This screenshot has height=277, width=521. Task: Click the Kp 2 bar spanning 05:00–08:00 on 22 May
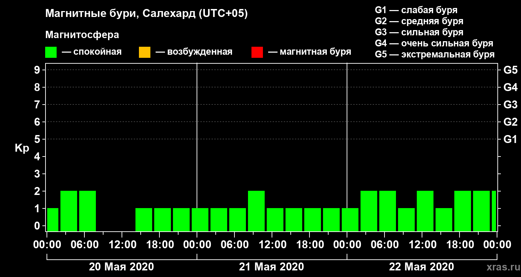[388, 211]
